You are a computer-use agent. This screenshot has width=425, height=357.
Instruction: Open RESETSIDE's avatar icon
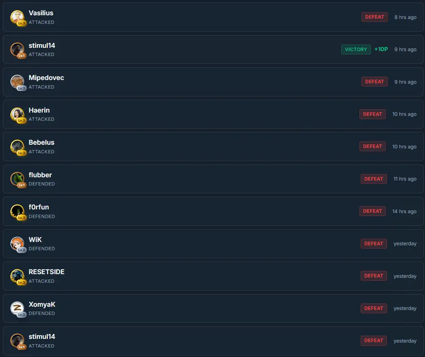pos(17,276)
